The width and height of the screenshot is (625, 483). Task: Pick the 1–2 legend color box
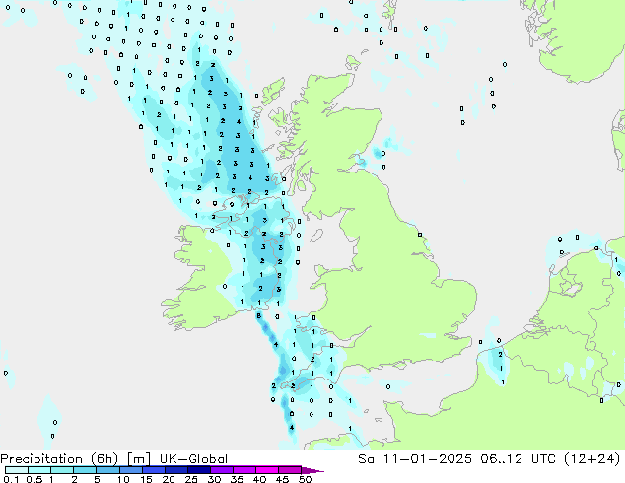click(62, 470)
